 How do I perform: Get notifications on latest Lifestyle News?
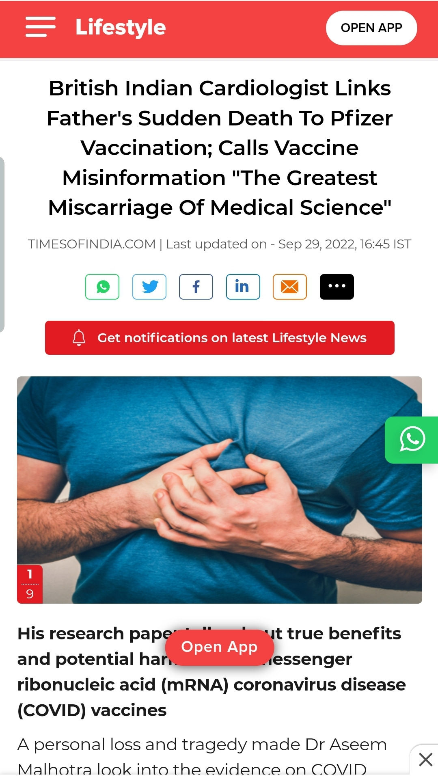point(220,338)
